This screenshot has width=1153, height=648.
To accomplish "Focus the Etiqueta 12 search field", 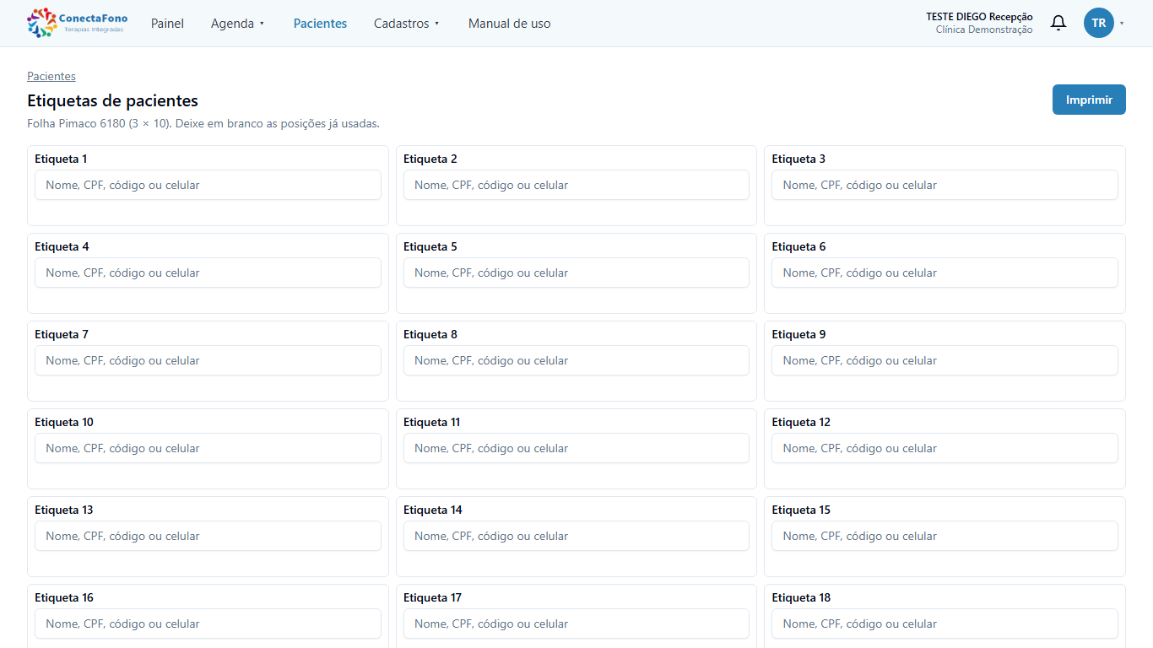I will tap(945, 448).
